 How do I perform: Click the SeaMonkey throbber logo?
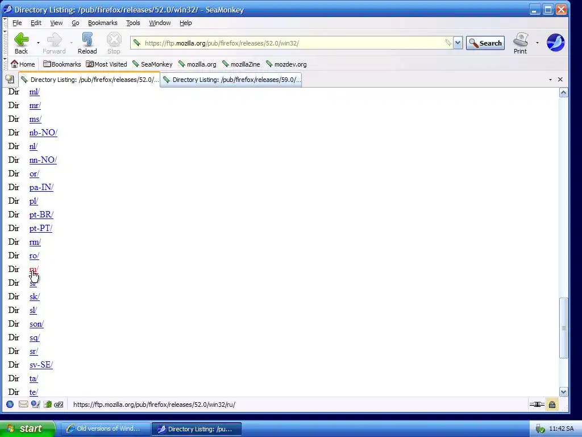[x=556, y=43]
